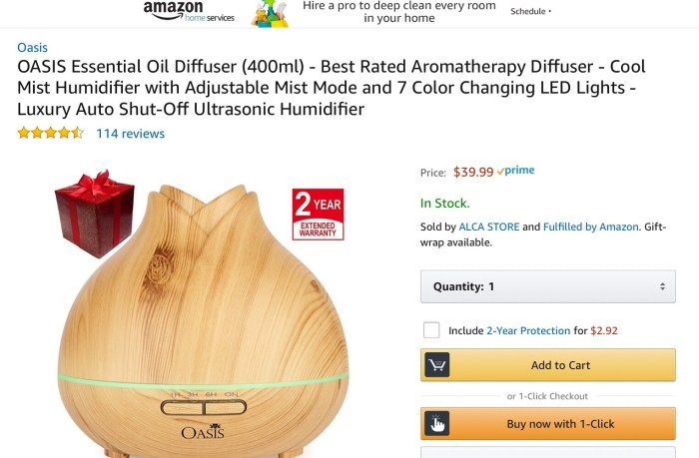This screenshot has width=699, height=458.
Task: Open the Oasis brand link
Action: pyautogui.click(x=32, y=47)
